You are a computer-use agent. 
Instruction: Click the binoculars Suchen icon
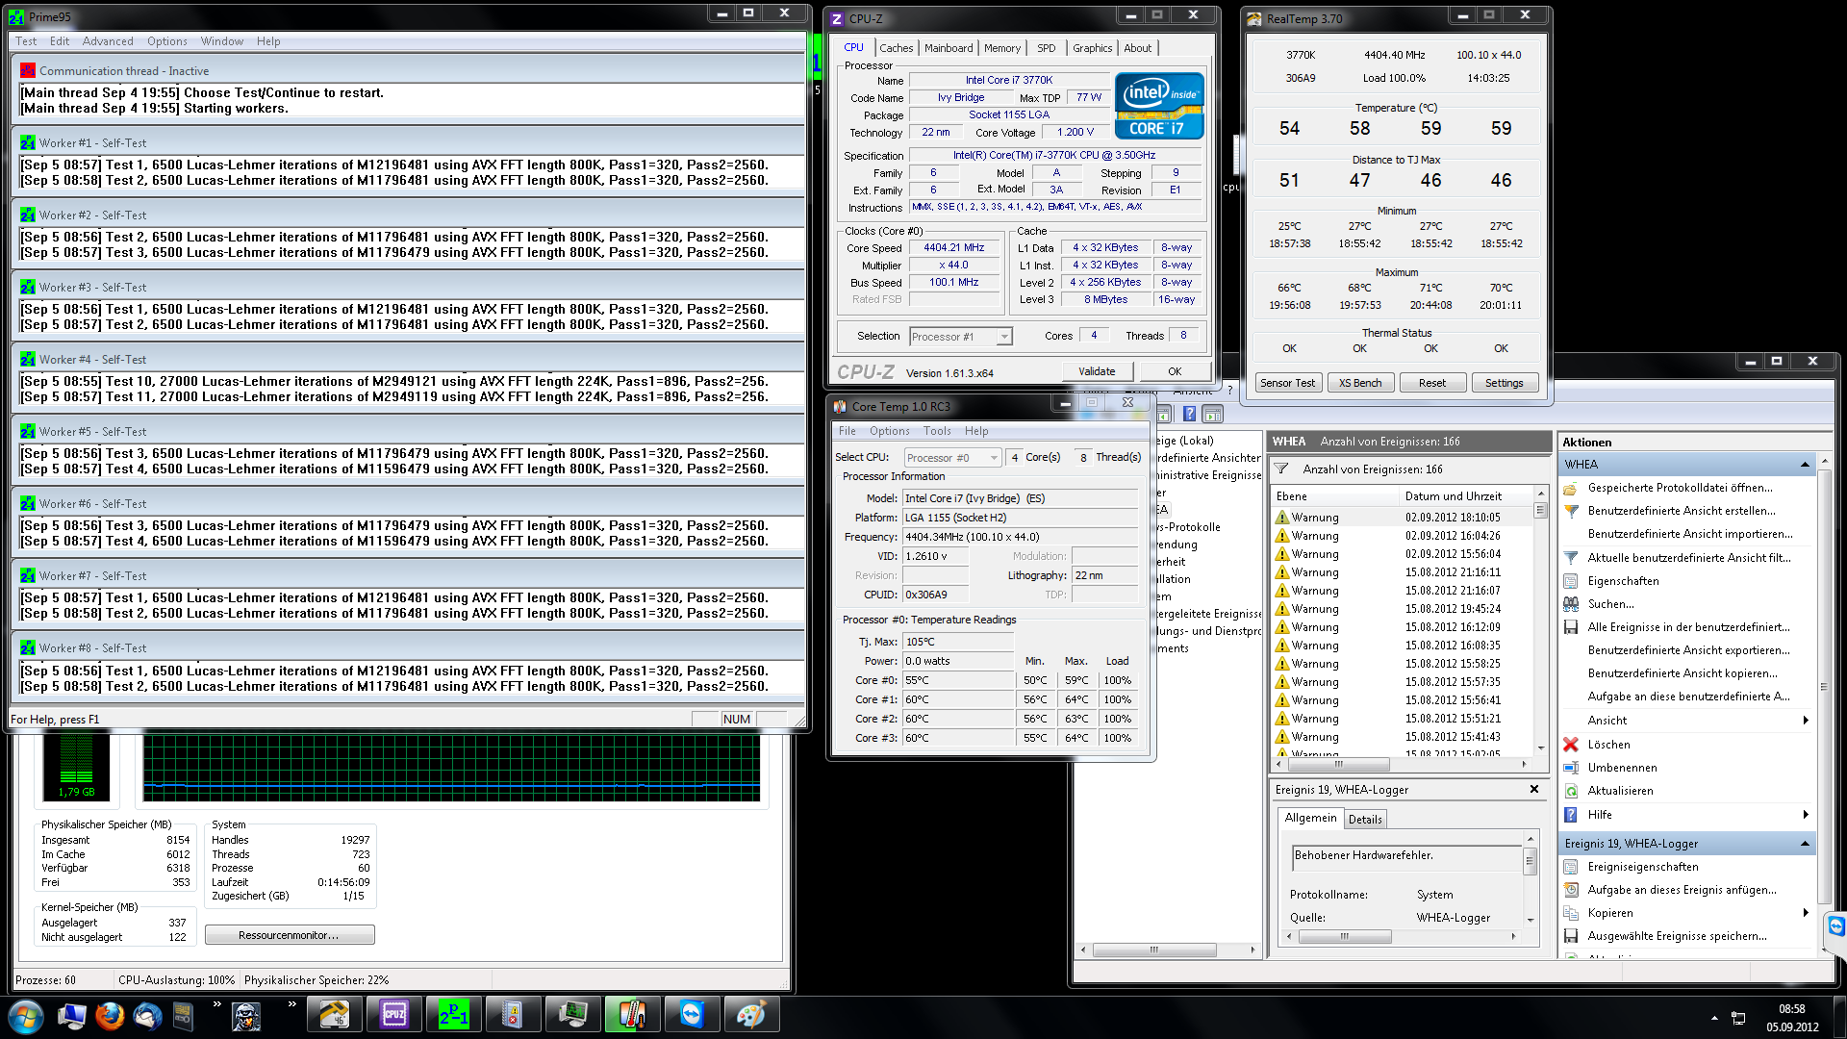coord(1571,604)
